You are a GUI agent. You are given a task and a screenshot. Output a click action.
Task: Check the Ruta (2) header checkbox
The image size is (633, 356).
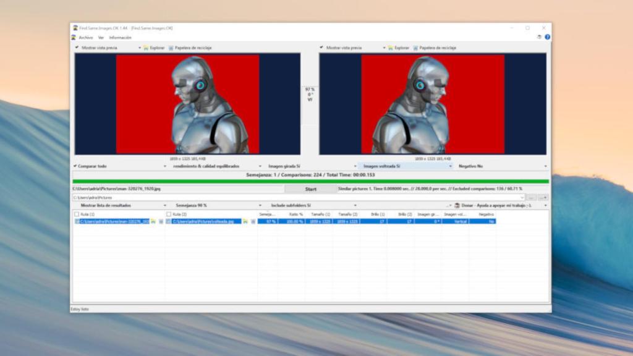pos(169,214)
